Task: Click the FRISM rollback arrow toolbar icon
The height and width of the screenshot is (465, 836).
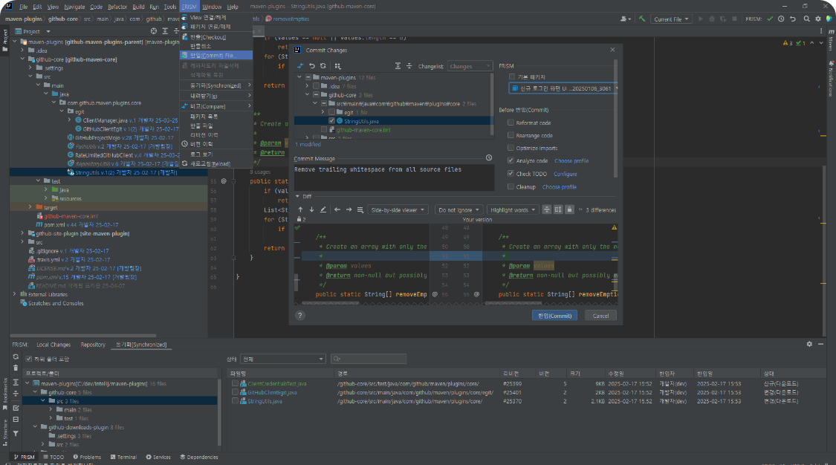Action: (793, 19)
